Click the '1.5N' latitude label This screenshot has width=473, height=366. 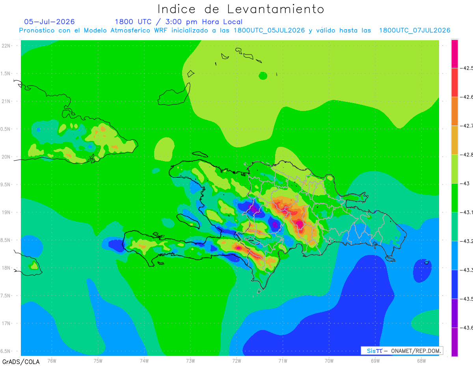coord(6,73)
